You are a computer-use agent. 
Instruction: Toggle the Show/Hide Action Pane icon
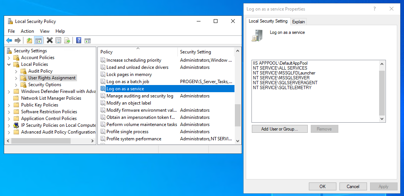pos(88,40)
